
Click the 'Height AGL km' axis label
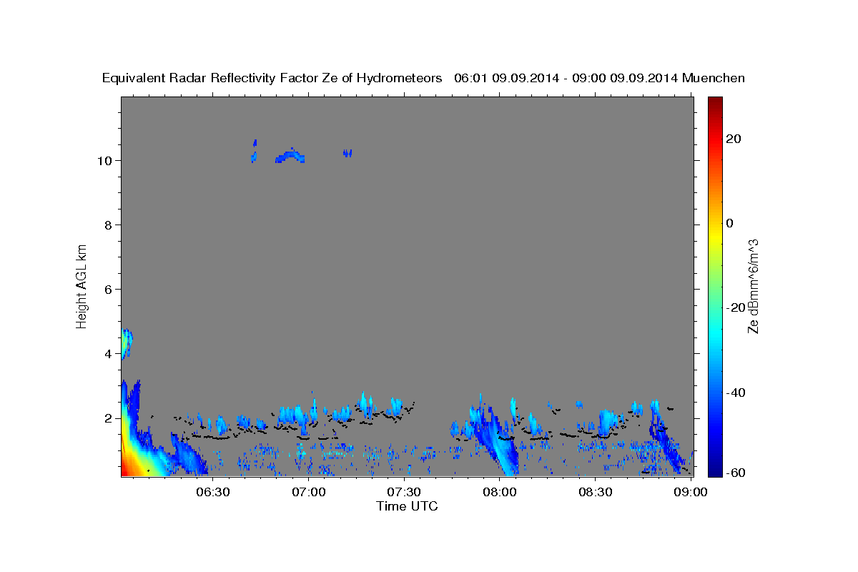(82, 285)
